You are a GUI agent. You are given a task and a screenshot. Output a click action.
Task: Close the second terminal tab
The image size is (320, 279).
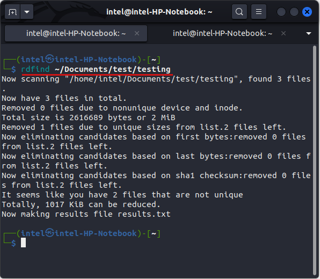[283, 33]
